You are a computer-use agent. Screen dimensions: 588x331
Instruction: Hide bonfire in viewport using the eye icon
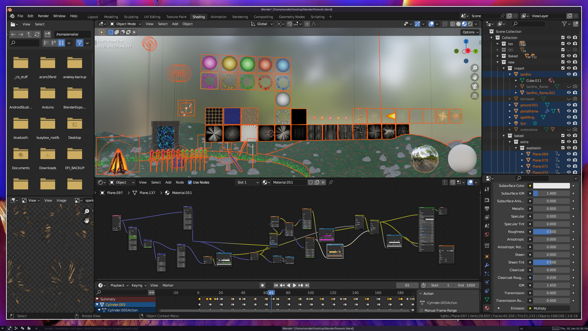[569, 74]
